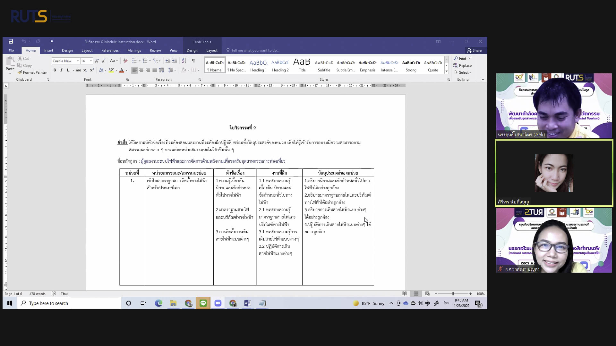
Task: Zoom out with minus button
Action: 435,294
